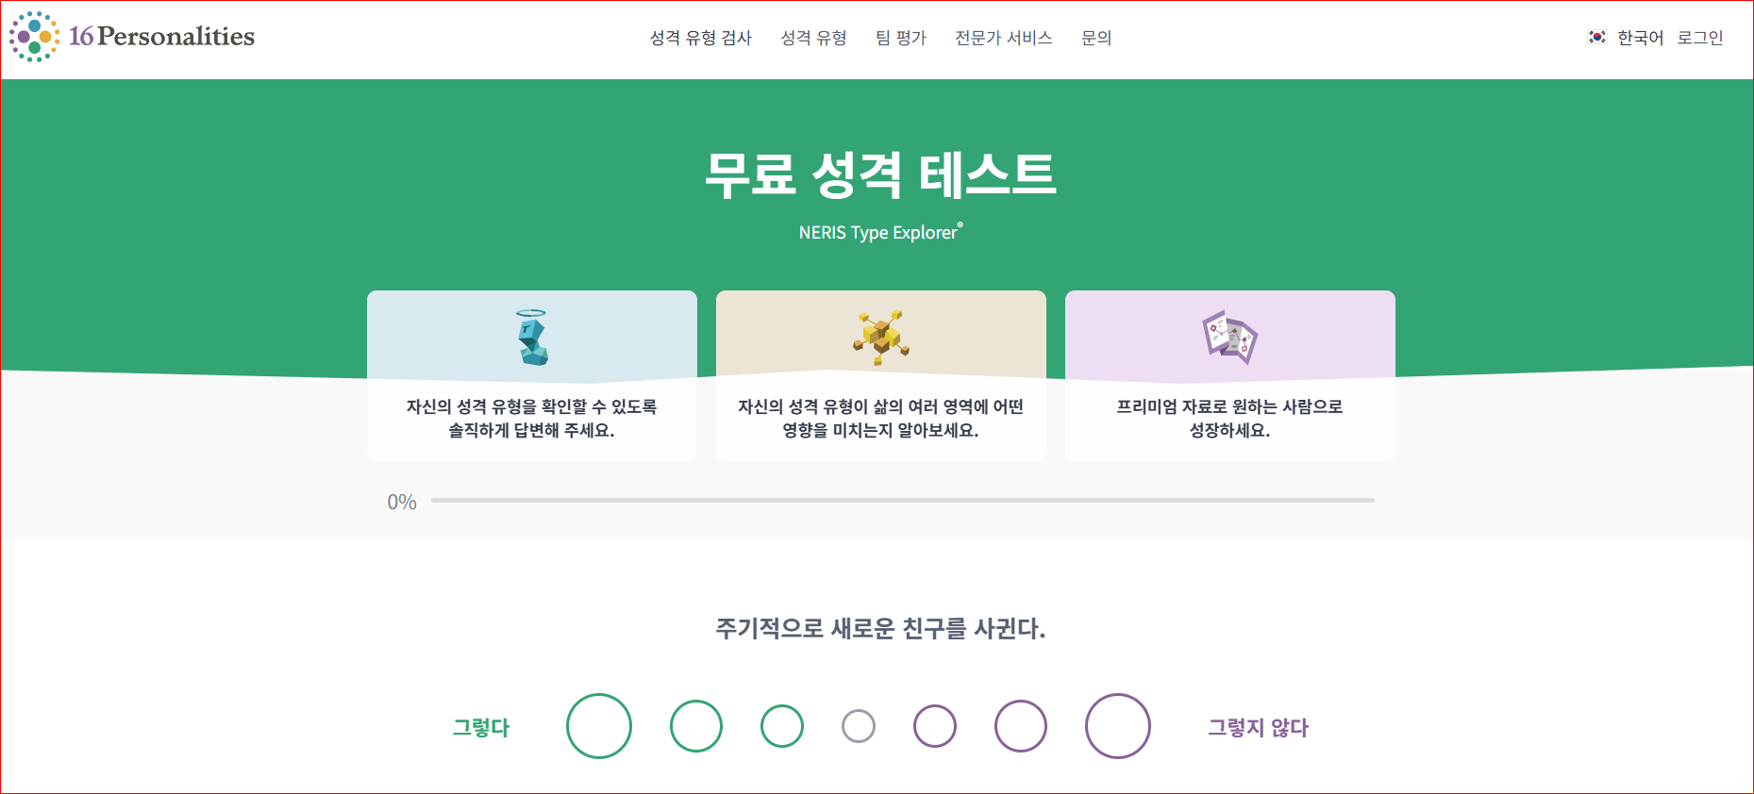
Task: Select the neutral gray middle circle
Action: [x=858, y=726]
